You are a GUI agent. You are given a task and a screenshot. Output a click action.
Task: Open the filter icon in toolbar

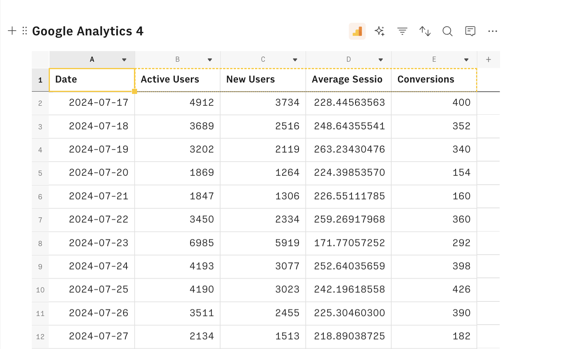(402, 31)
